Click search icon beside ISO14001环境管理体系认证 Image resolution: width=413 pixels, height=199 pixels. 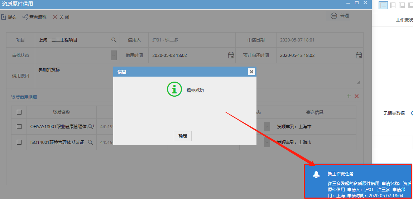(x=91, y=142)
